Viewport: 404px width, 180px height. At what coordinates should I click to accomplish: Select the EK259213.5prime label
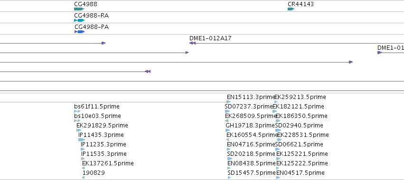(x=301, y=97)
